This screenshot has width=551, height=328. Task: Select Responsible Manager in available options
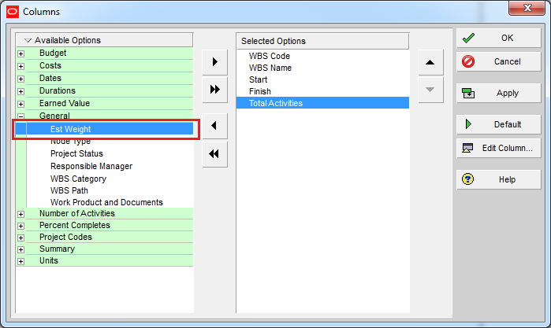pos(91,166)
